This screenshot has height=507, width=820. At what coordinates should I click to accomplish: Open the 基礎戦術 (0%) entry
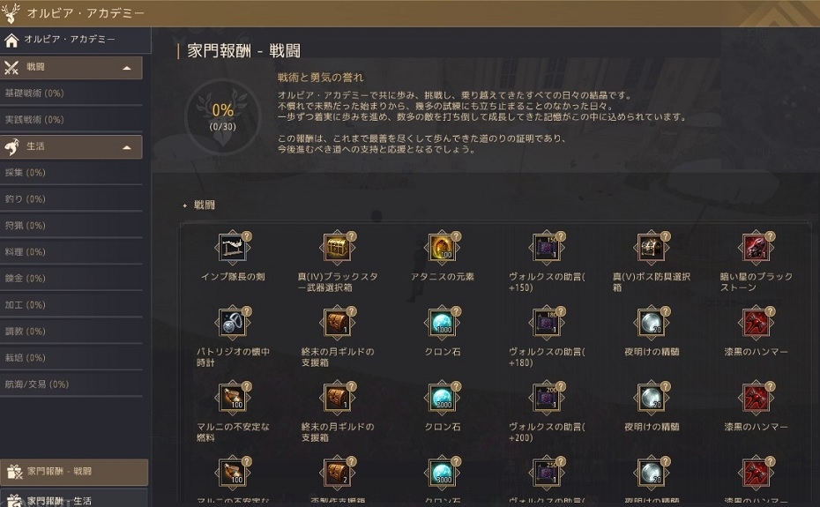[x=71, y=93]
